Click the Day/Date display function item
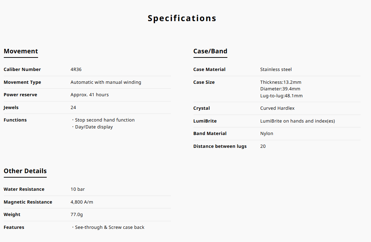 point(94,127)
